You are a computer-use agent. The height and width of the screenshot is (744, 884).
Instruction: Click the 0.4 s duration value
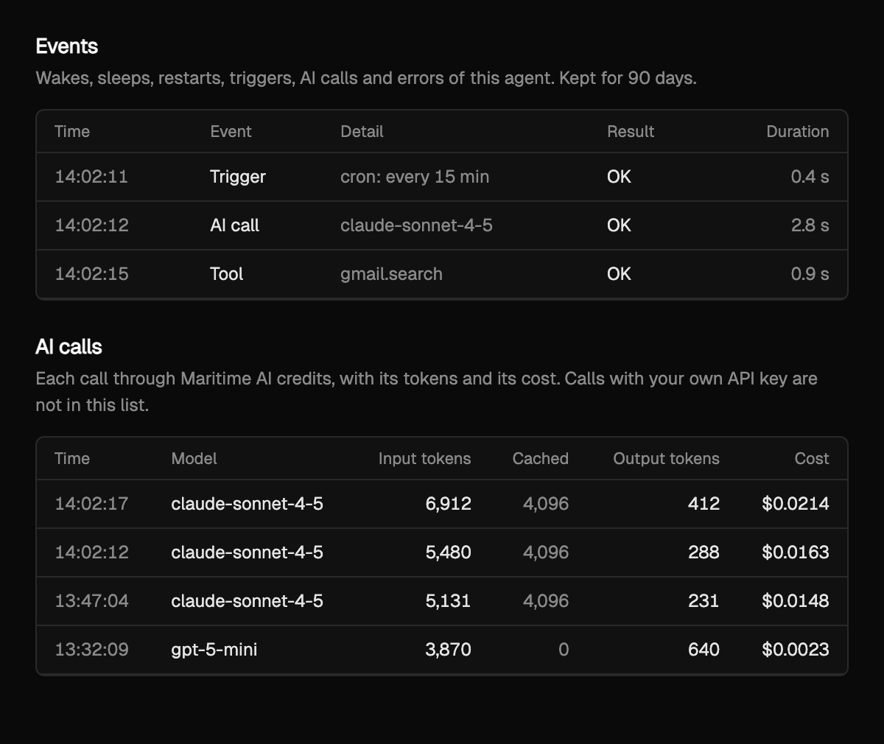coord(810,177)
